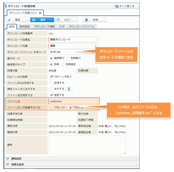Viewport: 174px width, 172px height.
Task: Open the ログ tab
Action: click(62, 27)
